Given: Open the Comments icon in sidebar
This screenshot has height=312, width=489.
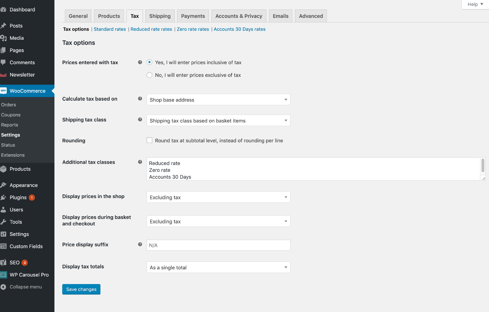Looking at the screenshot, I should coord(4,62).
